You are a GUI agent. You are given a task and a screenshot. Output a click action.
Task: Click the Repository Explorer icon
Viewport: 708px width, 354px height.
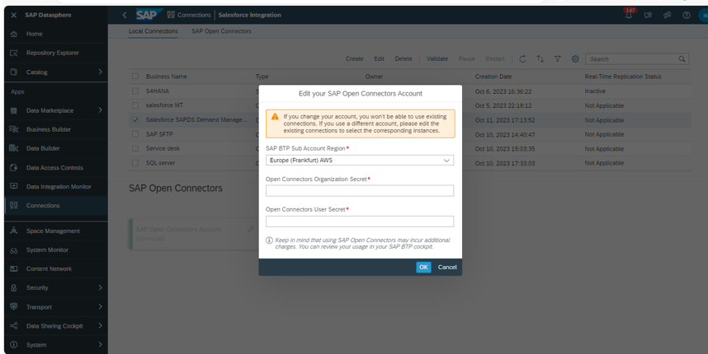(12, 53)
